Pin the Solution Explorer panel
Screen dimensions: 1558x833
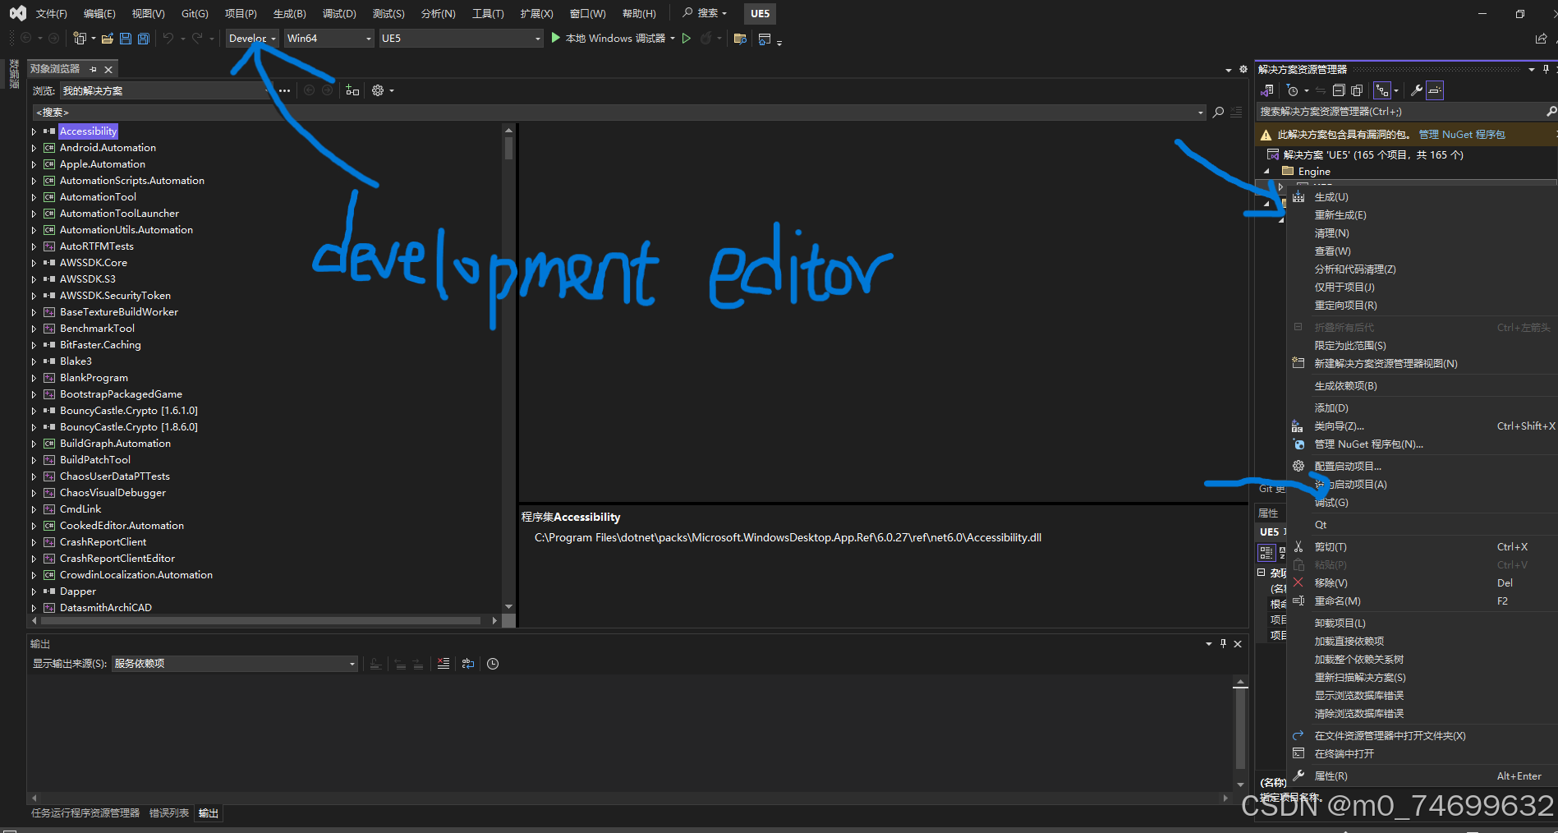1546,69
